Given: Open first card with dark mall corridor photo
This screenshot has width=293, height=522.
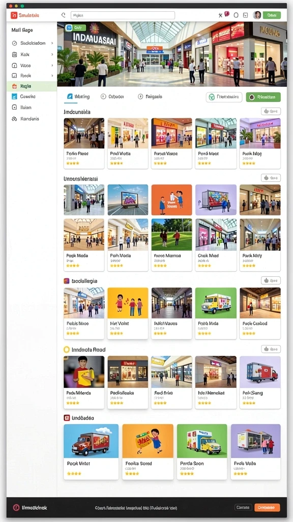Looking at the screenshot, I should 84,143.
